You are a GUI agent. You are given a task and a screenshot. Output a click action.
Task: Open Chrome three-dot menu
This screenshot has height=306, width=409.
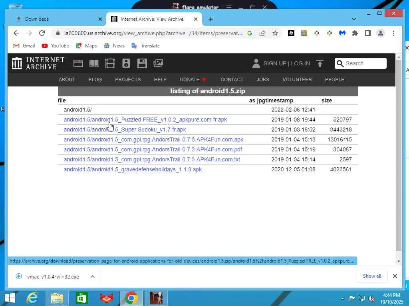[393, 33]
